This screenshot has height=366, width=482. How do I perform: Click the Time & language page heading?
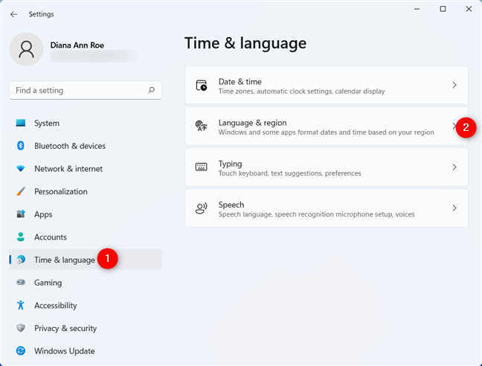click(x=245, y=43)
